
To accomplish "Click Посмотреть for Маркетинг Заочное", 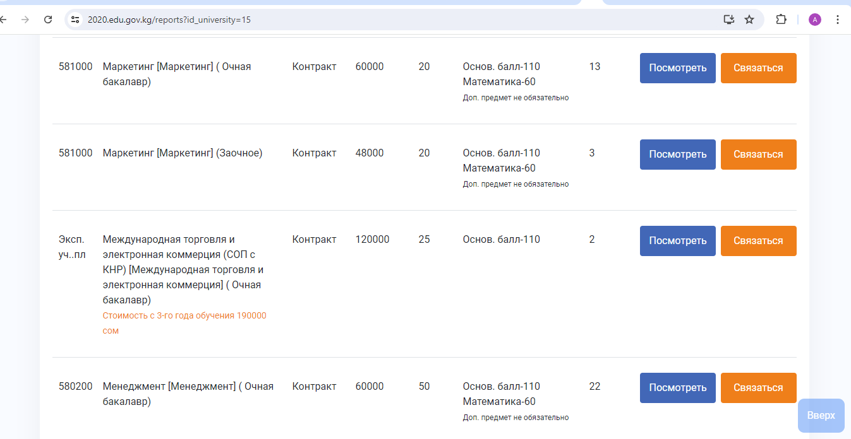I will tap(677, 155).
